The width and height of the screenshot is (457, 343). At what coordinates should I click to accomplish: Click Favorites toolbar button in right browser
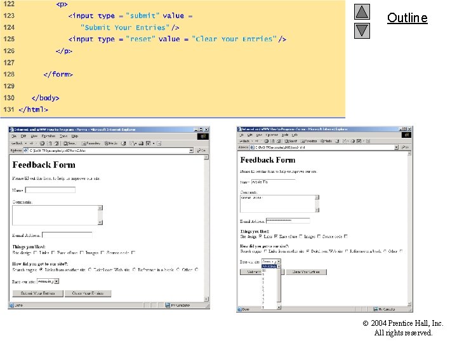pyautogui.click(x=308, y=141)
